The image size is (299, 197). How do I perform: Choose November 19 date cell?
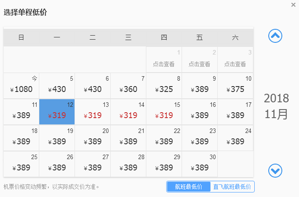click(57, 138)
